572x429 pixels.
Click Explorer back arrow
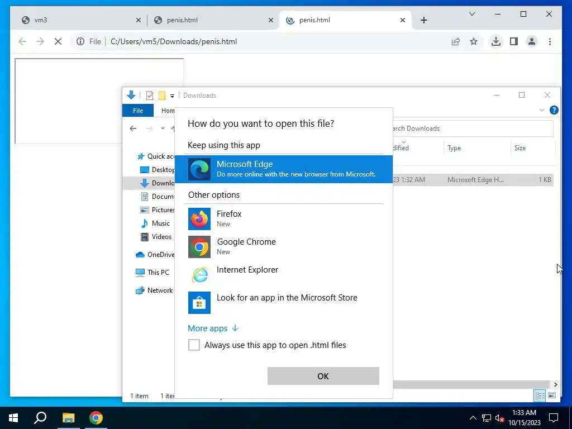tap(133, 128)
